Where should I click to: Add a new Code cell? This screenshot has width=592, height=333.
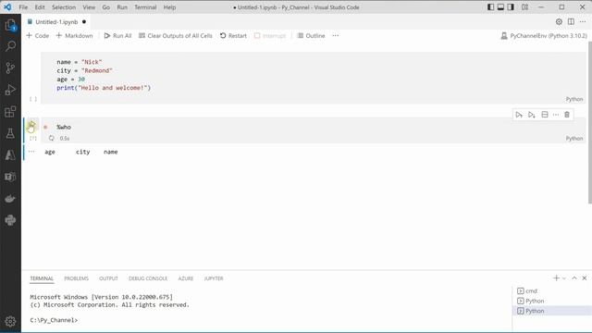[37, 35]
